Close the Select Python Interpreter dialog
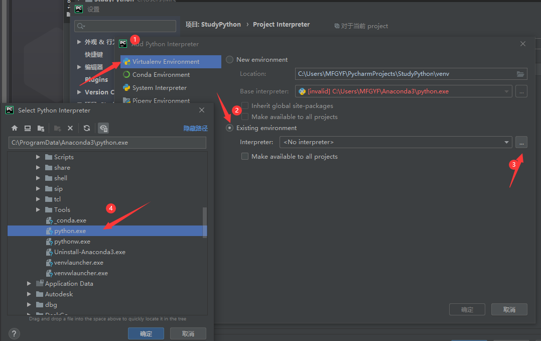The height and width of the screenshot is (341, 541). coord(202,110)
